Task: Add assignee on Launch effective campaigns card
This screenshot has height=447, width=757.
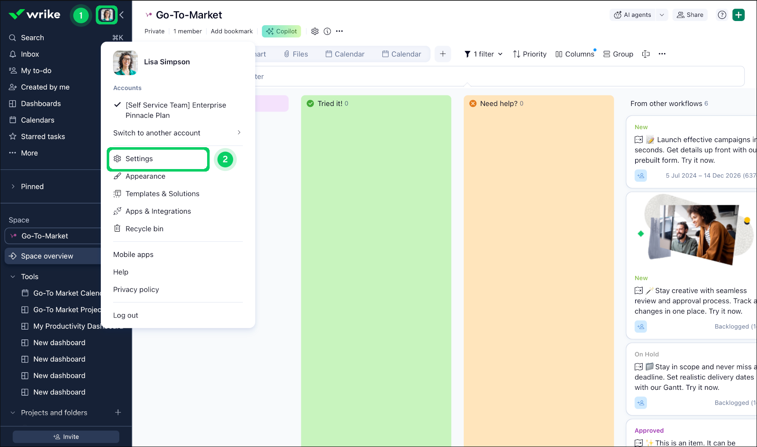Action: (x=641, y=175)
